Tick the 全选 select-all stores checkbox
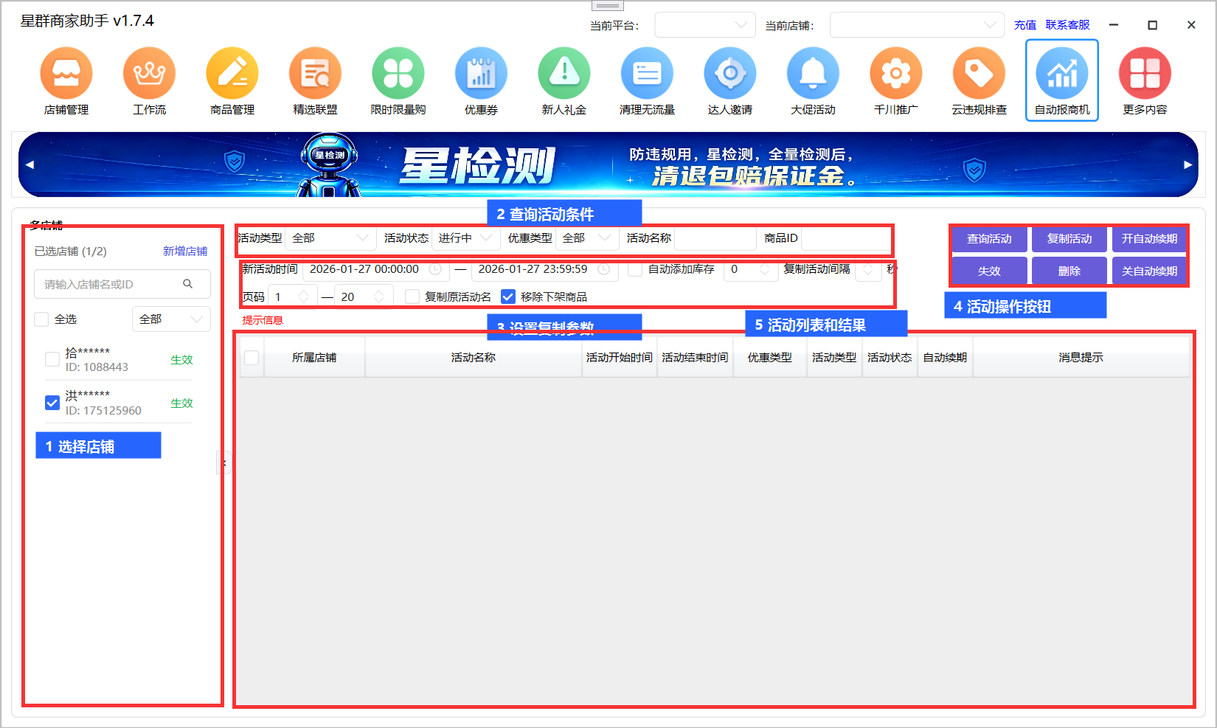This screenshot has width=1217, height=728. (x=42, y=319)
